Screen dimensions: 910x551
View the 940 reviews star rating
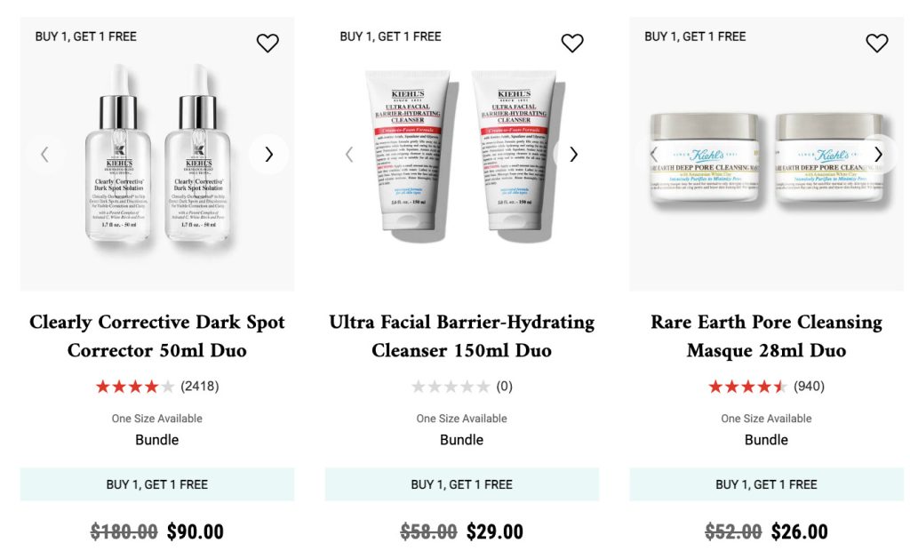tap(747, 387)
